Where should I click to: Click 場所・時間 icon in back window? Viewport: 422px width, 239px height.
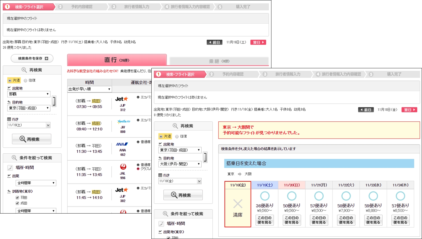point(10,168)
